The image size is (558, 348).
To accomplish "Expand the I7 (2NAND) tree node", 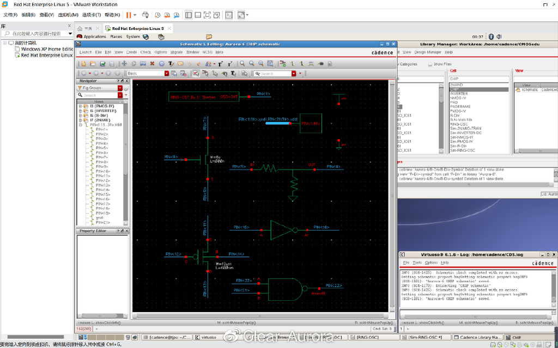I will 81,120.
